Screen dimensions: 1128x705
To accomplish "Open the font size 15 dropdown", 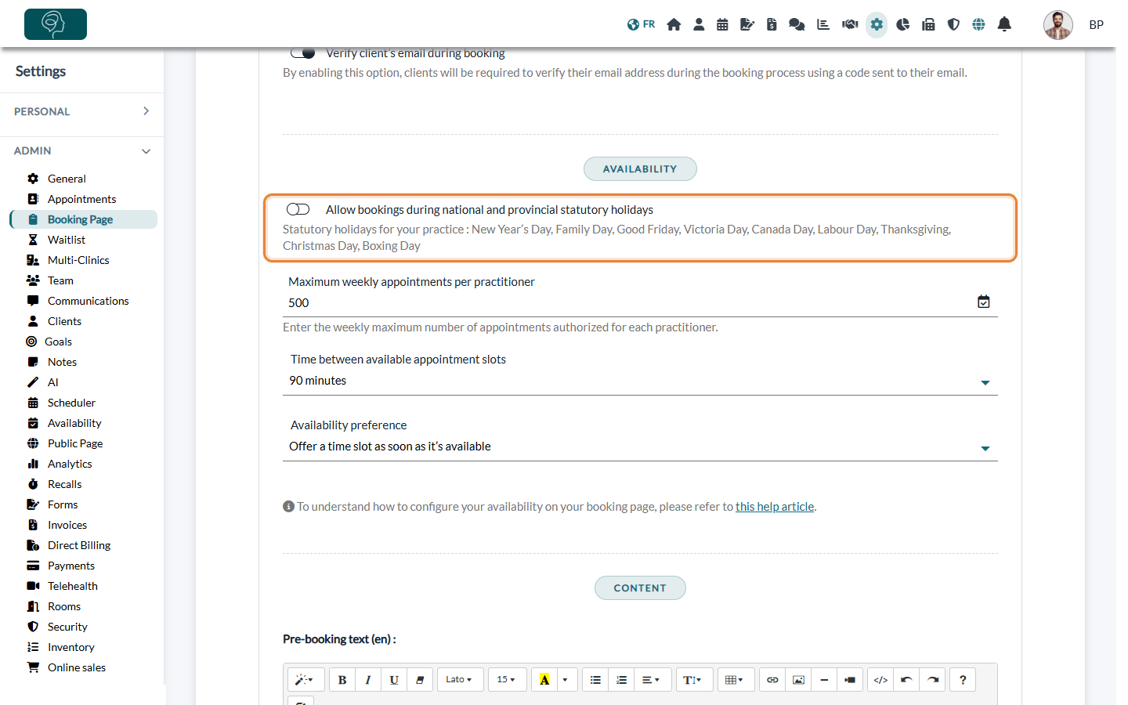I will [x=506, y=680].
